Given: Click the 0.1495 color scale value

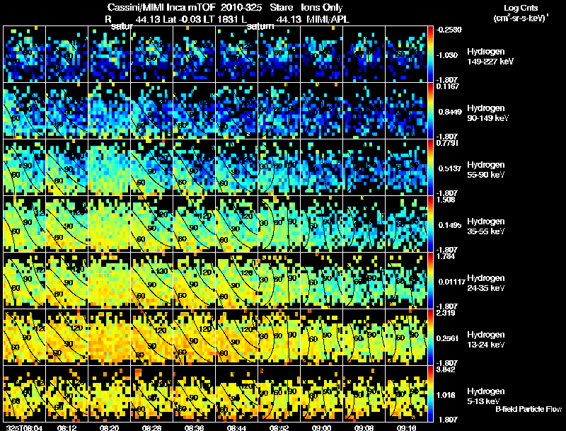Looking at the screenshot, I should click(x=450, y=225).
